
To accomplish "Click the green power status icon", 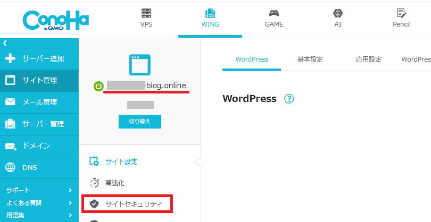I will (x=98, y=86).
